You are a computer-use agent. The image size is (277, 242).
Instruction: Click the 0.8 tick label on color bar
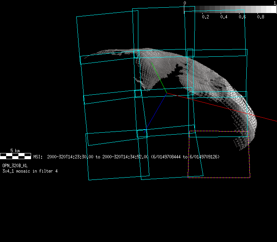pos(261,17)
